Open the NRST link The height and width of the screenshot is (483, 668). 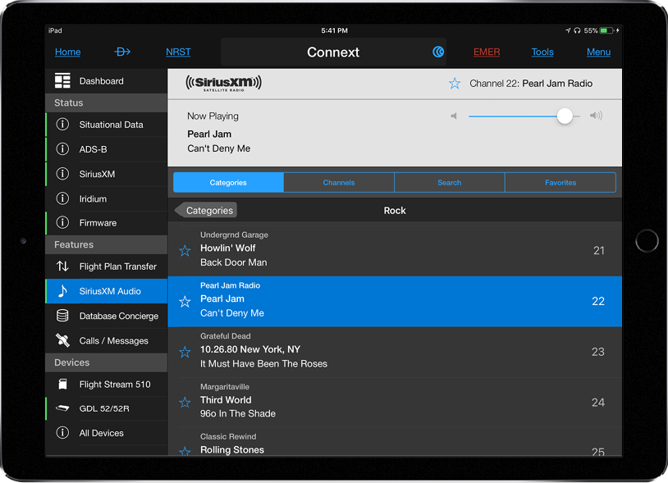pyautogui.click(x=178, y=52)
